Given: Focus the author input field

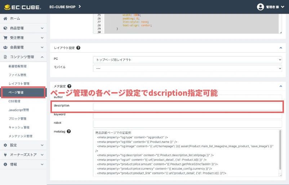Looking at the screenshot, I should [187, 98].
